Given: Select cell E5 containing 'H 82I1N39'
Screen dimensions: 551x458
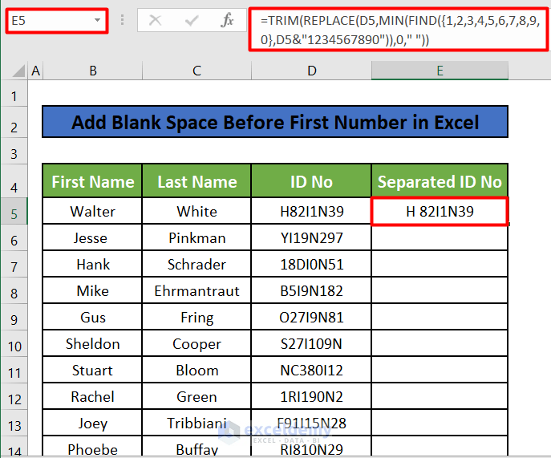Looking at the screenshot, I should pos(440,211).
